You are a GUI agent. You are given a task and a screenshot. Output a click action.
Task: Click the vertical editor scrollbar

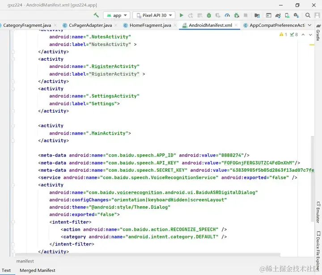click(x=312, y=179)
